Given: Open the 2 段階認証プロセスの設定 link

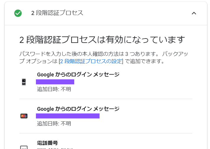Looking at the screenshot, I should 91,62.
